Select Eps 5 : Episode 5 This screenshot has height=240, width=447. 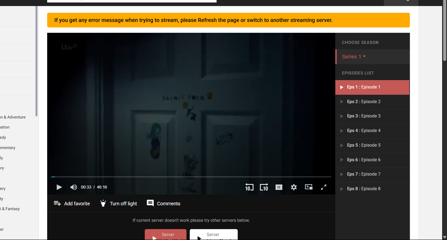(x=372, y=145)
